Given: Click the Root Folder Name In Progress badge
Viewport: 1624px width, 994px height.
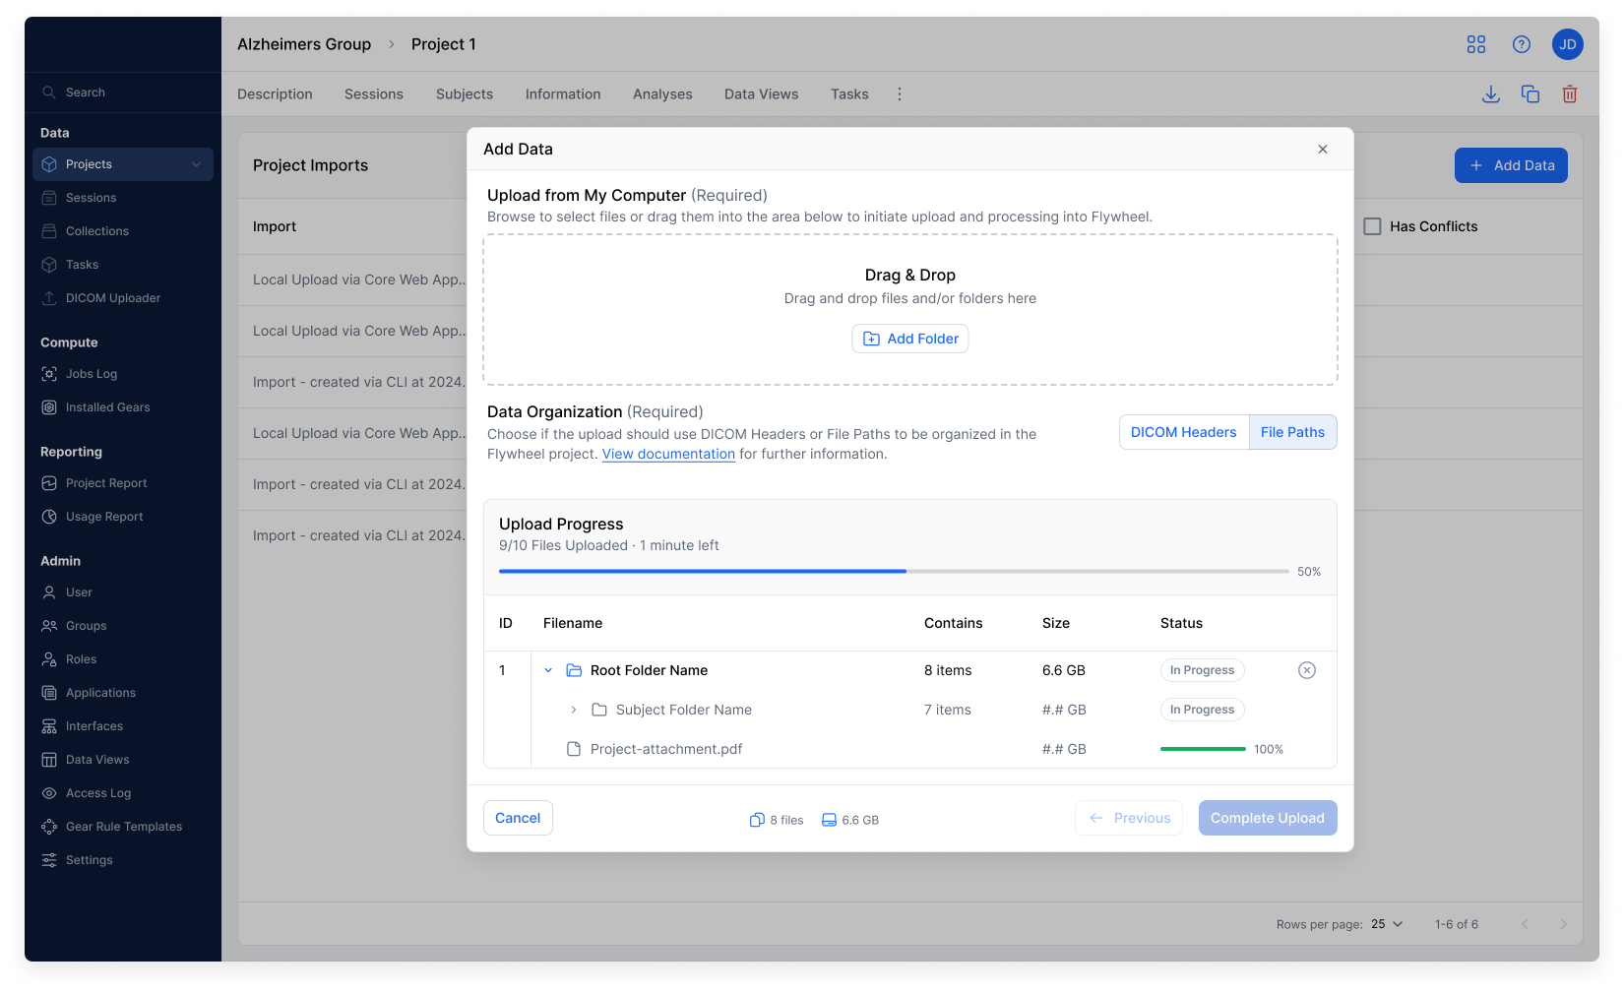Looking at the screenshot, I should pyautogui.click(x=1202, y=670).
